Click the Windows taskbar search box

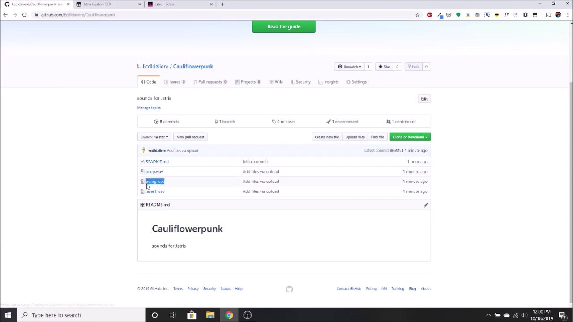click(81, 315)
